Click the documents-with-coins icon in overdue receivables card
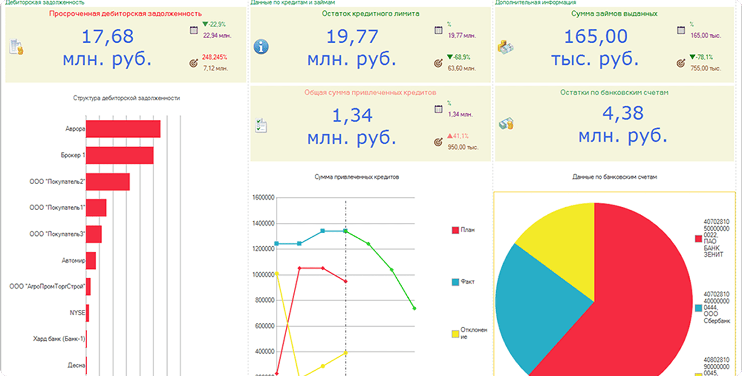This screenshot has height=376, width=742. click(x=16, y=47)
